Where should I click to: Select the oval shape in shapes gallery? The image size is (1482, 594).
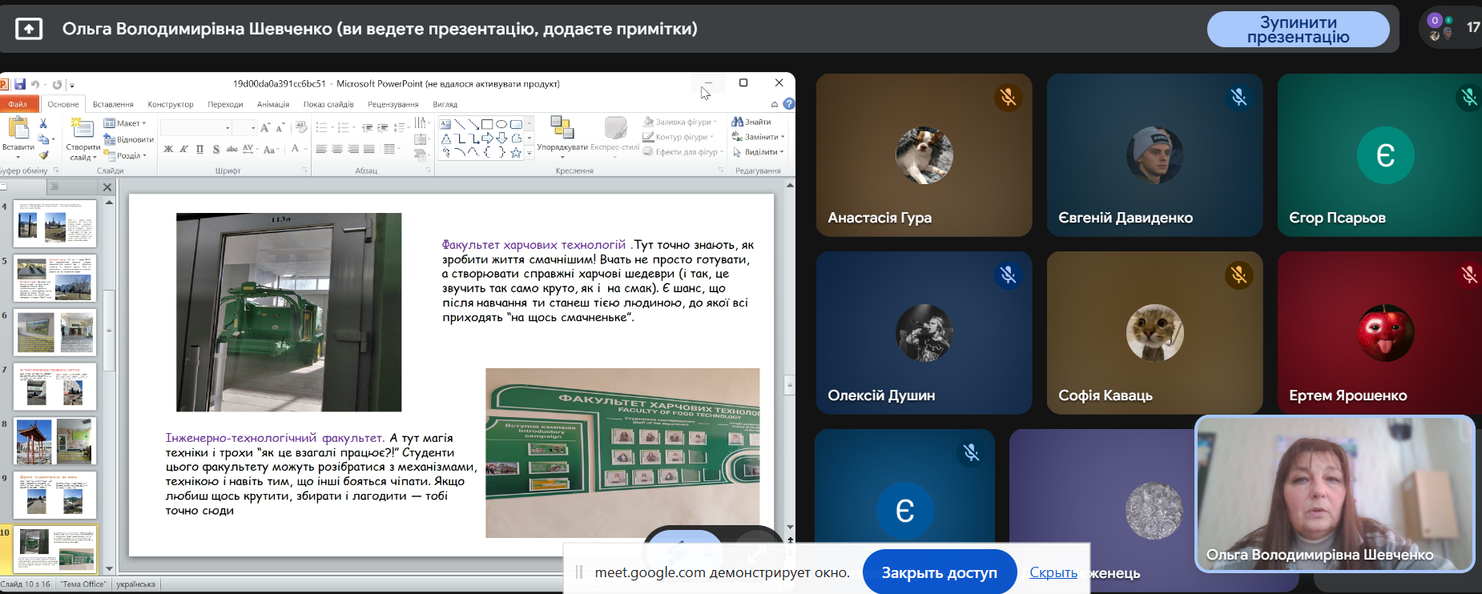click(501, 124)
